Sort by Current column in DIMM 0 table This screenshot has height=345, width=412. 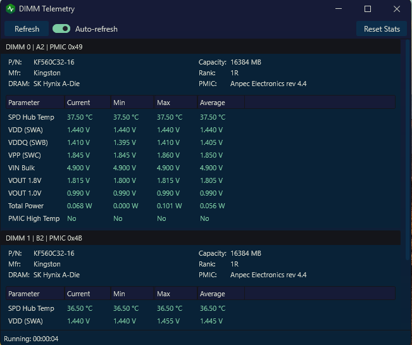[x=87, y=103]
